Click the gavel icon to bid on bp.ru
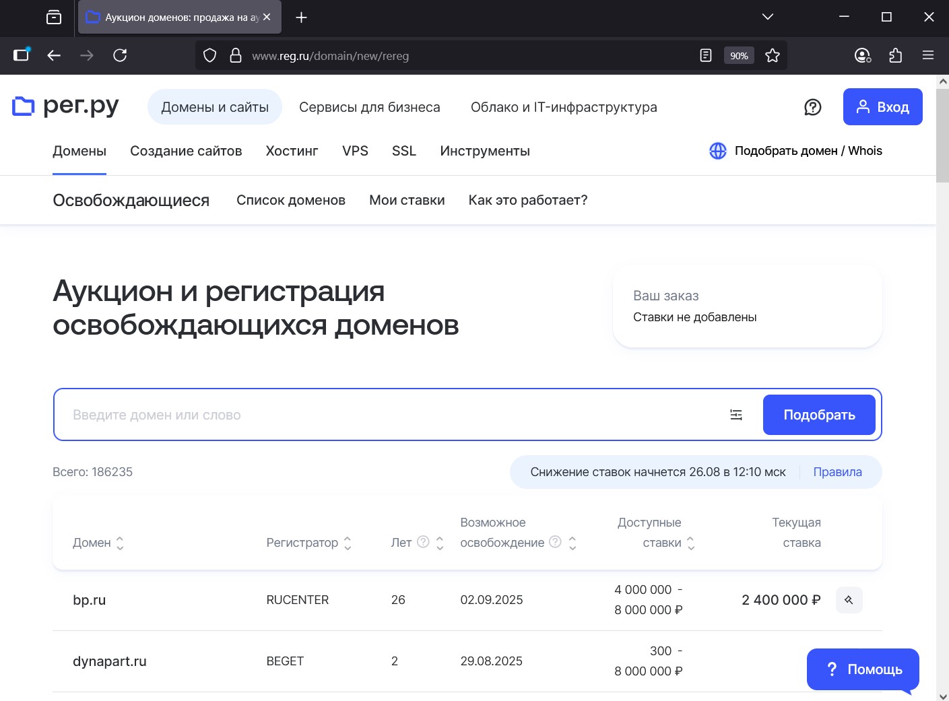Screen dimensions: 949x701 click(849, 599)
